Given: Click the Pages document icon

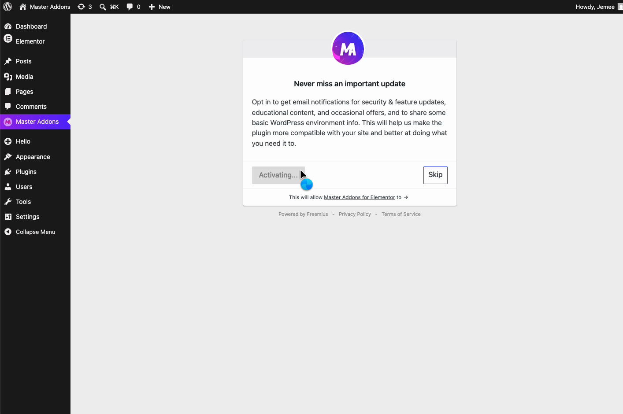Looking at the screenshot, I should [x=8, y=92].
